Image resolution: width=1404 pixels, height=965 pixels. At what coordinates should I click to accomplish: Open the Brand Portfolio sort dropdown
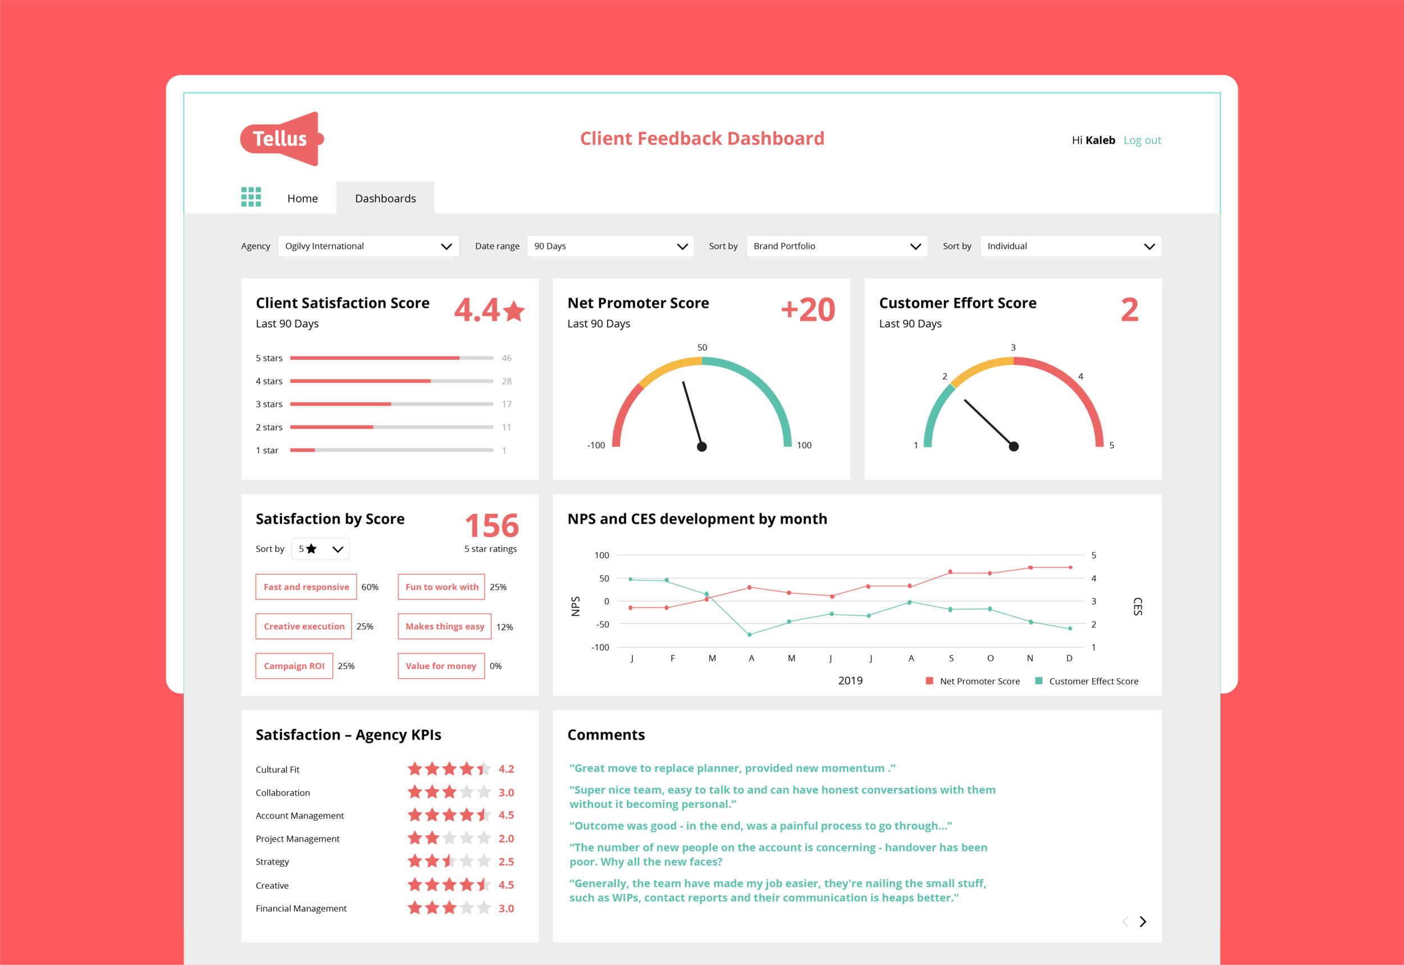pos(837,245)
